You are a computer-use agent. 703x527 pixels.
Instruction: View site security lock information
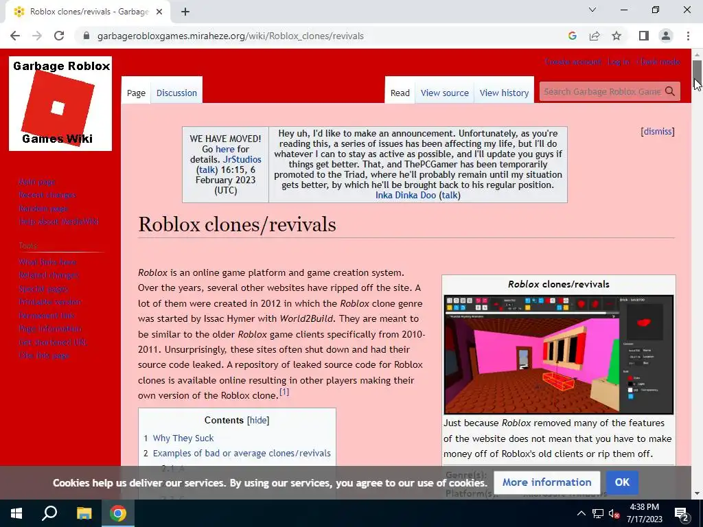[87, 36]
